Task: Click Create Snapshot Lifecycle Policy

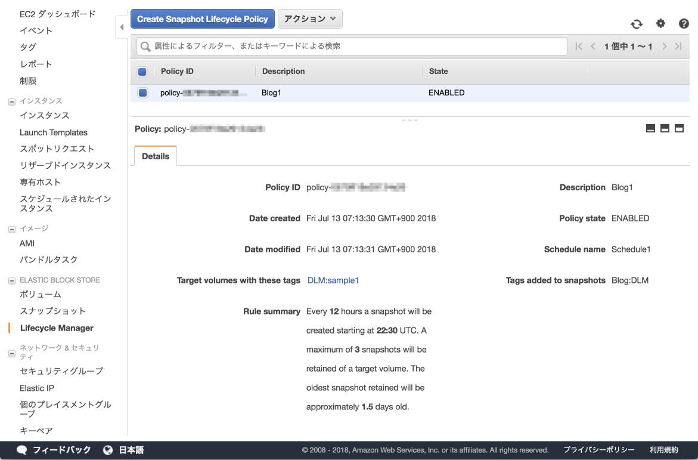Action: coord(202,18)
